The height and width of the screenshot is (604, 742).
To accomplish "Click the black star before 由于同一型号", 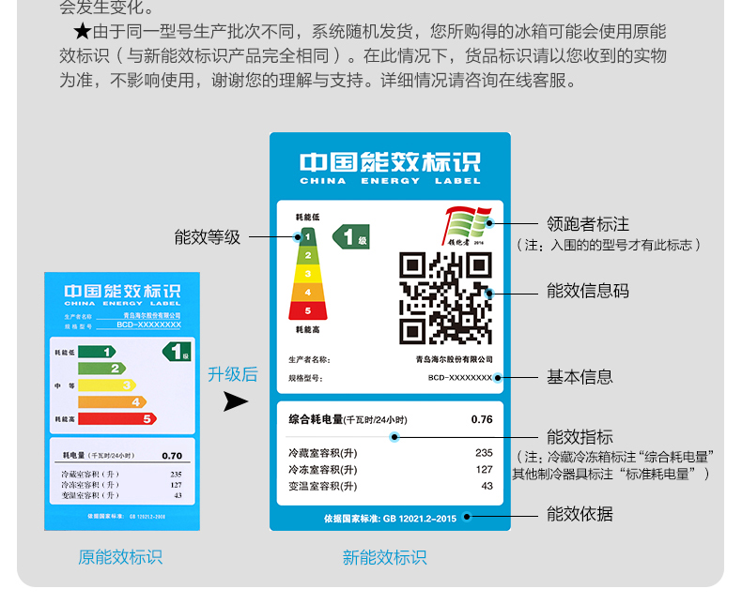I will (x=83, y=32).
